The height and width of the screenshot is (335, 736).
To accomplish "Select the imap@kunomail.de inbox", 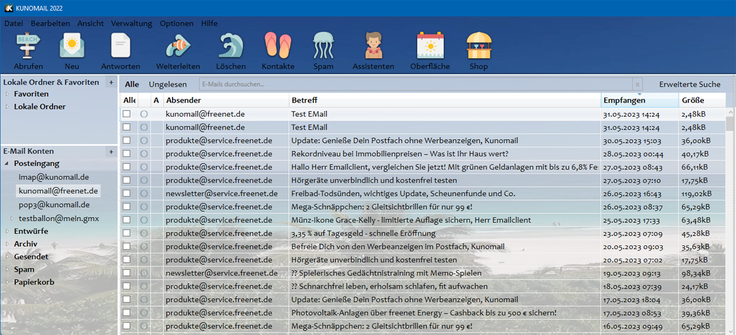I will tap(54, 177).
